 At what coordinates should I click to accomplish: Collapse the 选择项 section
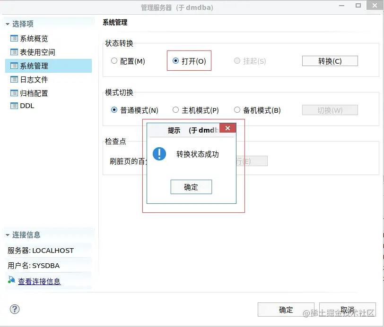point(7,23)
